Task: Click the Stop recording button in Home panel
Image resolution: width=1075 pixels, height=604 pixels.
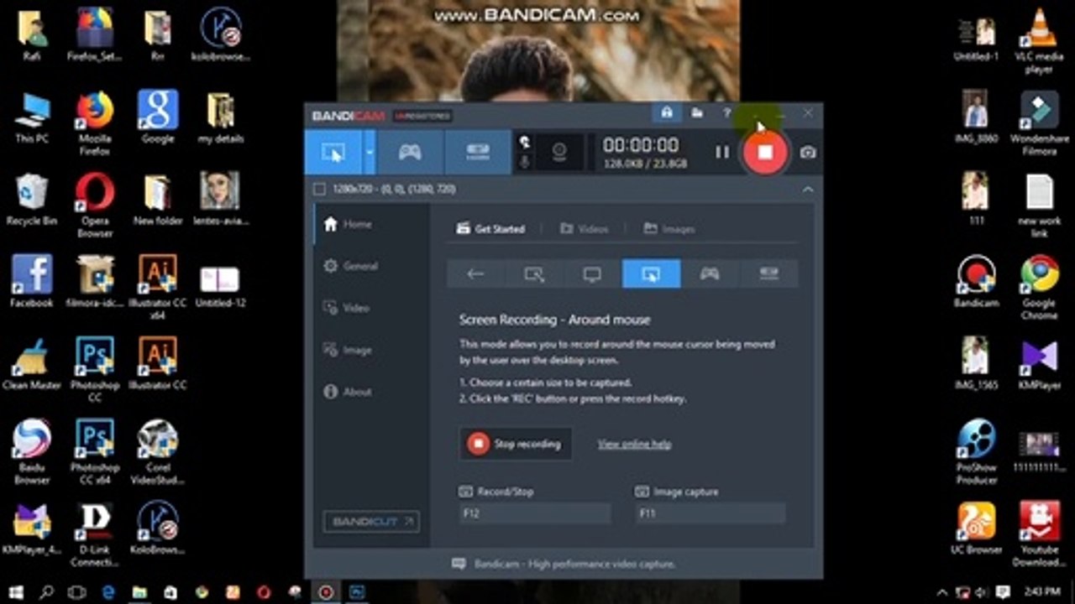Action: coord(516,444)
